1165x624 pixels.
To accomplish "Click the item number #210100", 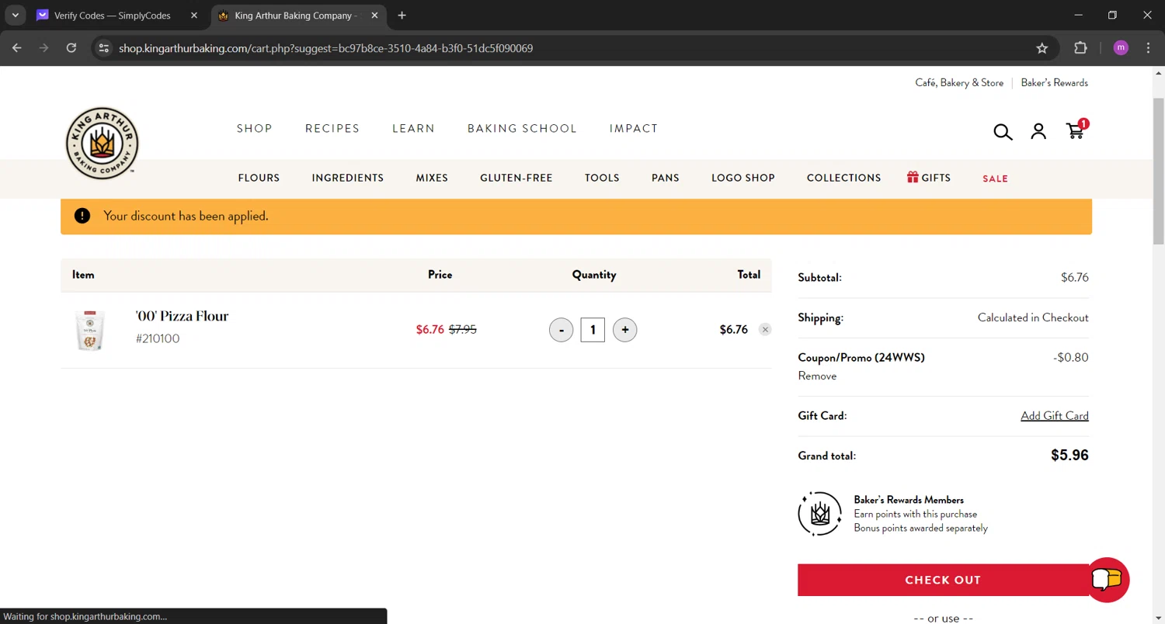I will pos(158,339).
